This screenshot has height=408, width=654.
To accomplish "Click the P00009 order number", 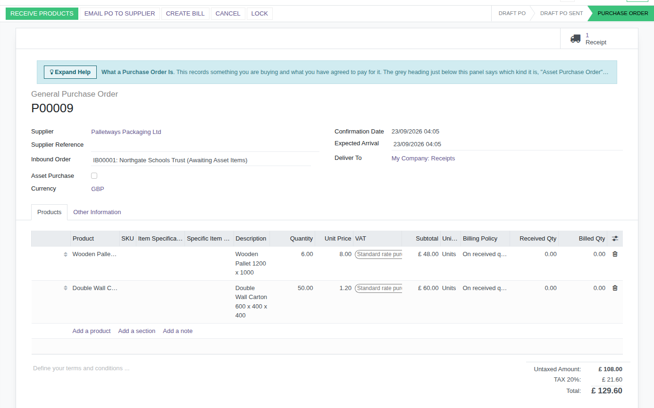I will 52,108.
